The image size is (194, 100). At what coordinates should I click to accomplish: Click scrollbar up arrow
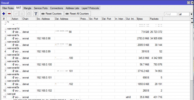tap(192, 22)
